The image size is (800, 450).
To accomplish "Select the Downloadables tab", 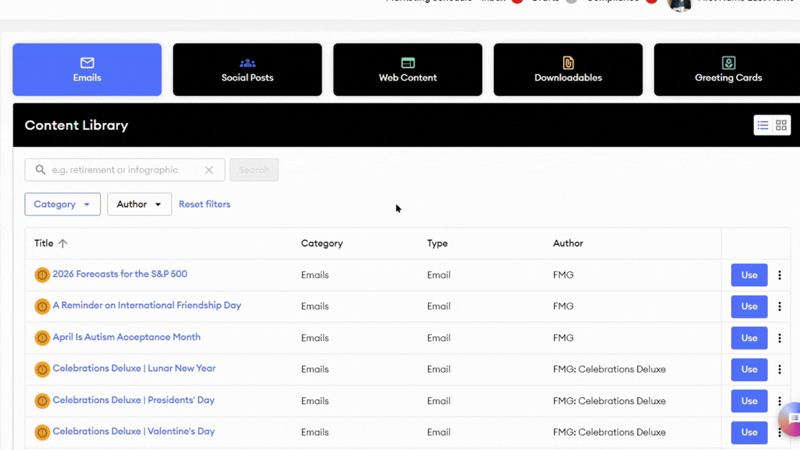I will coord(568,69).
